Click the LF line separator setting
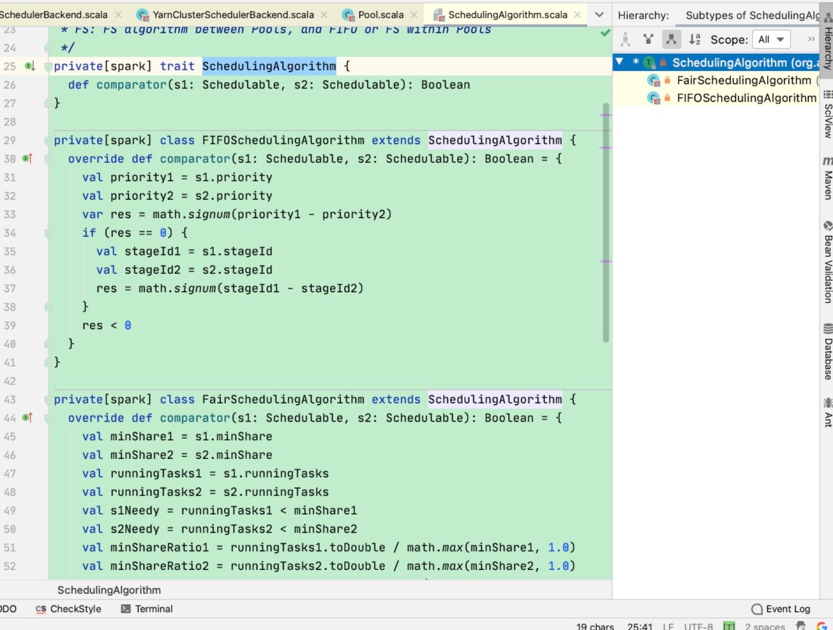The image size is (833, 630). pos(668,626)
